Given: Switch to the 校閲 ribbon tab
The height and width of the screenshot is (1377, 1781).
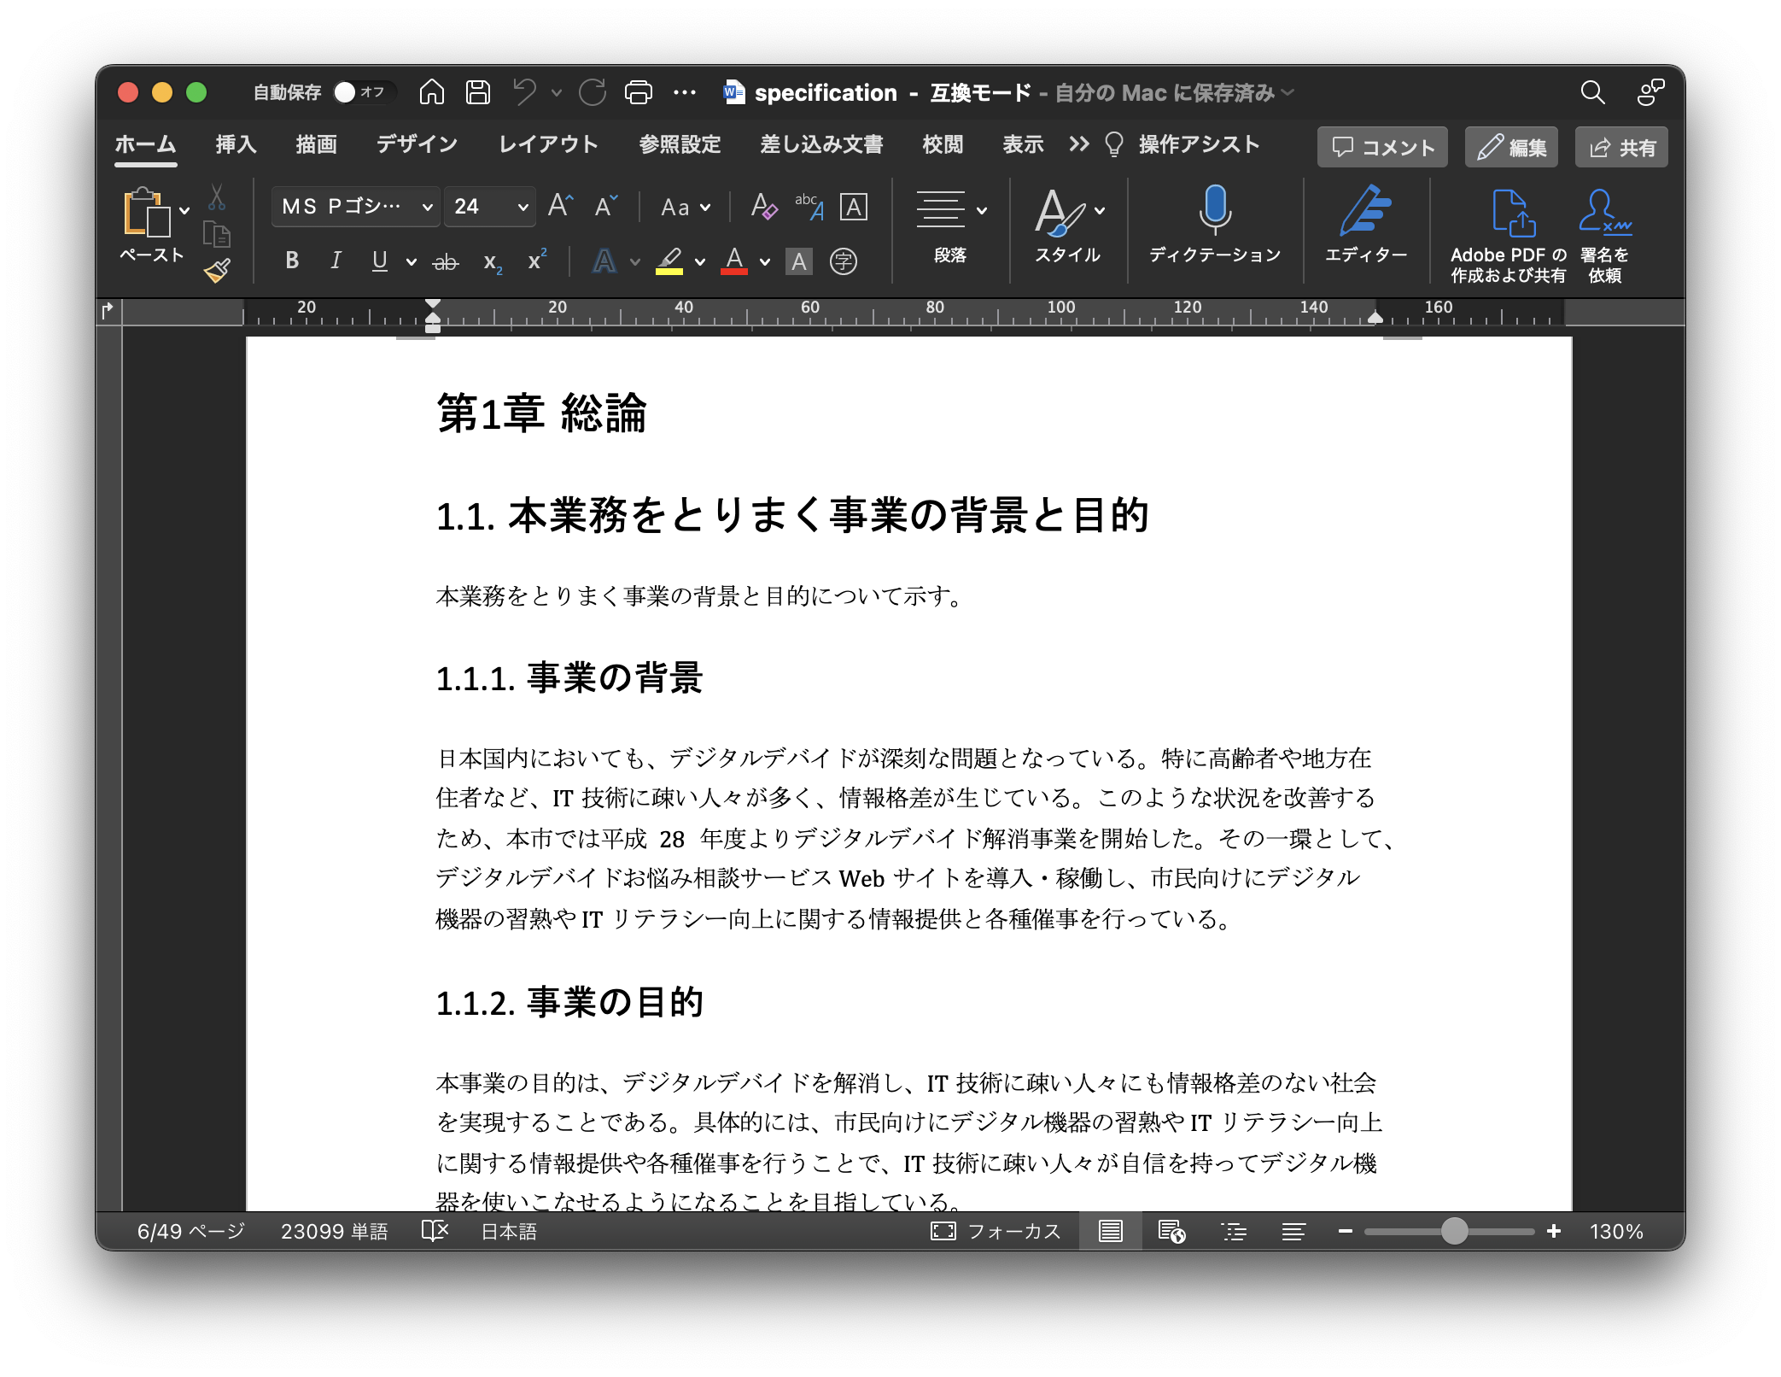Looking at the screenshot, I should pos(941,144).
